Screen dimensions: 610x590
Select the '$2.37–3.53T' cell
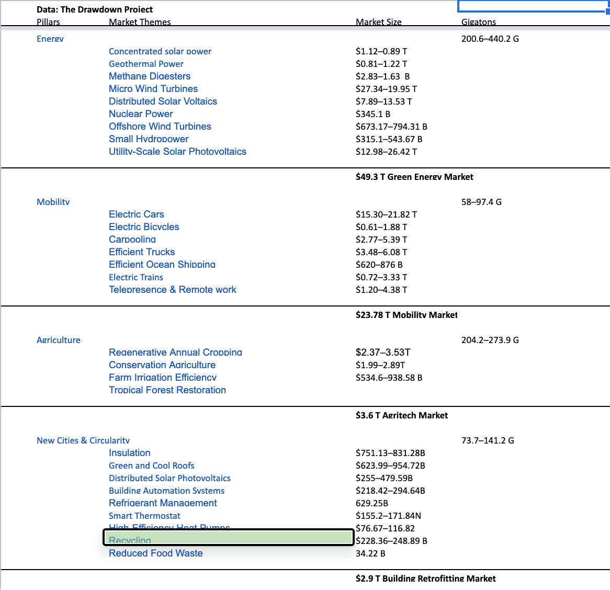pyautogui.click(x=383, y=353)
